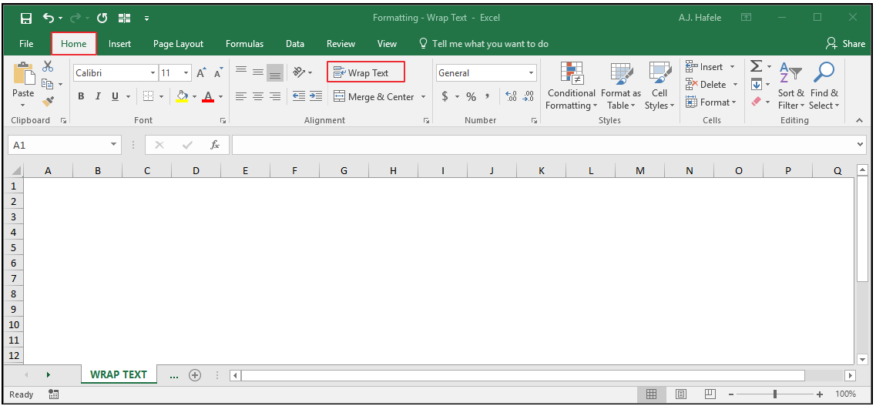Open the Page Layout ribbon tab

[178, 44]
